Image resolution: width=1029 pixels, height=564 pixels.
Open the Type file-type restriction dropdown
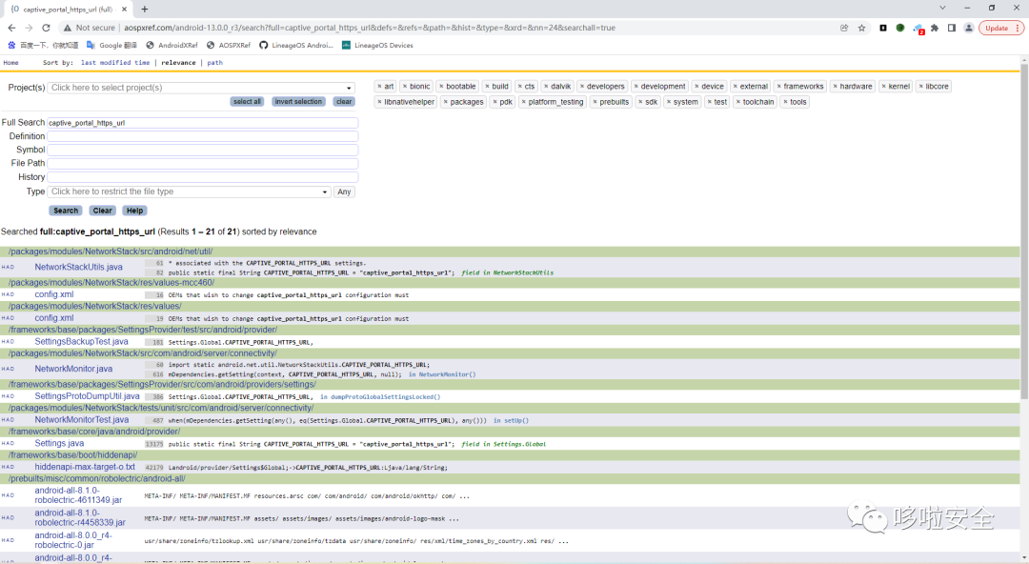point(189,191)
